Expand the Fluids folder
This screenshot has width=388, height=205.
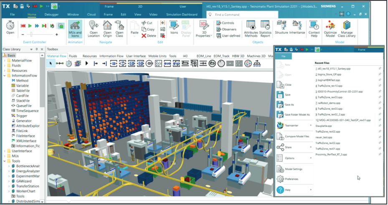(x=5, y=66)
